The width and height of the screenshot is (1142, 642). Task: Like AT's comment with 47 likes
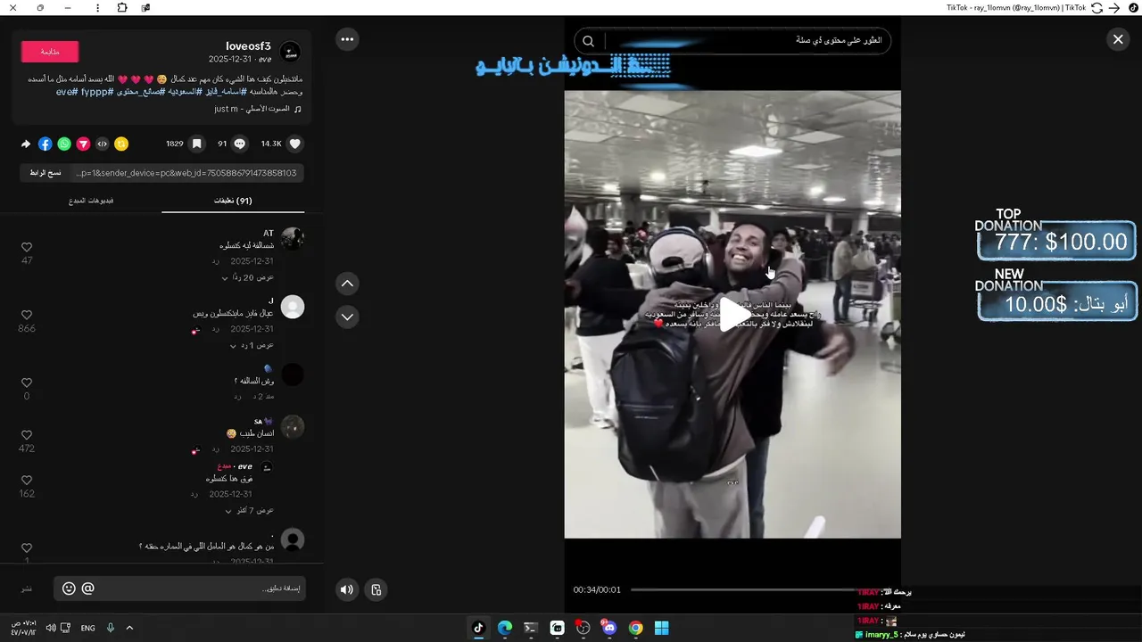coord(27,247)
